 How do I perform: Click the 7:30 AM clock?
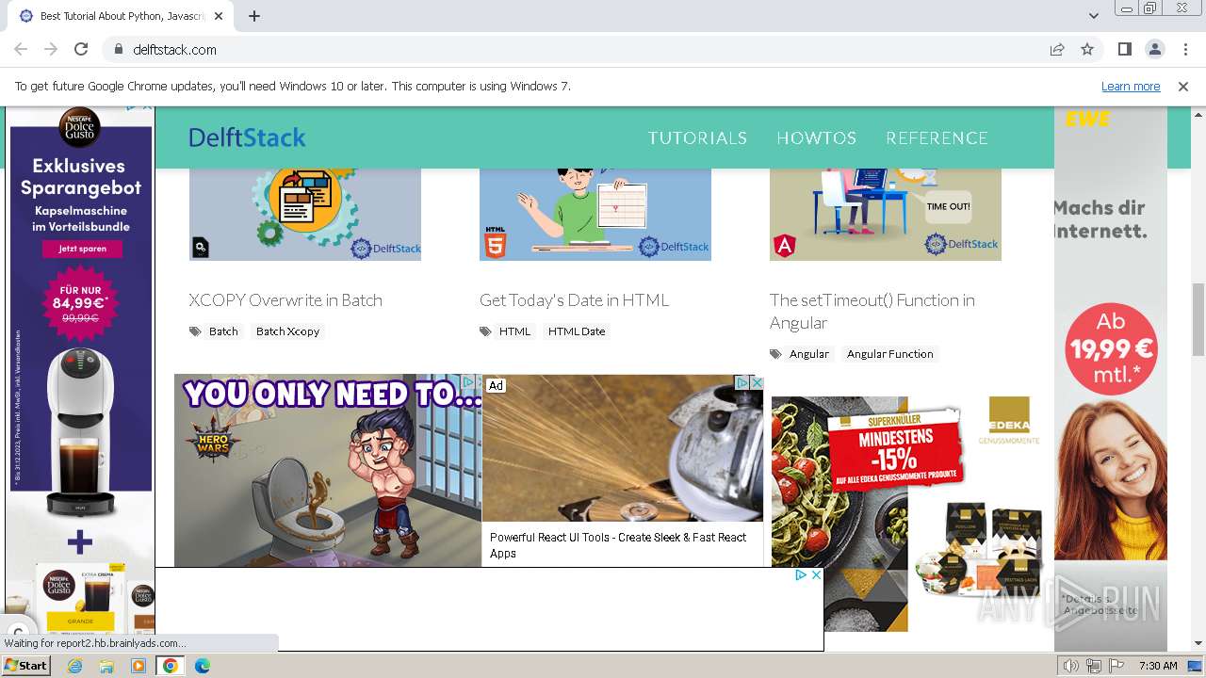coord(1158,666)
